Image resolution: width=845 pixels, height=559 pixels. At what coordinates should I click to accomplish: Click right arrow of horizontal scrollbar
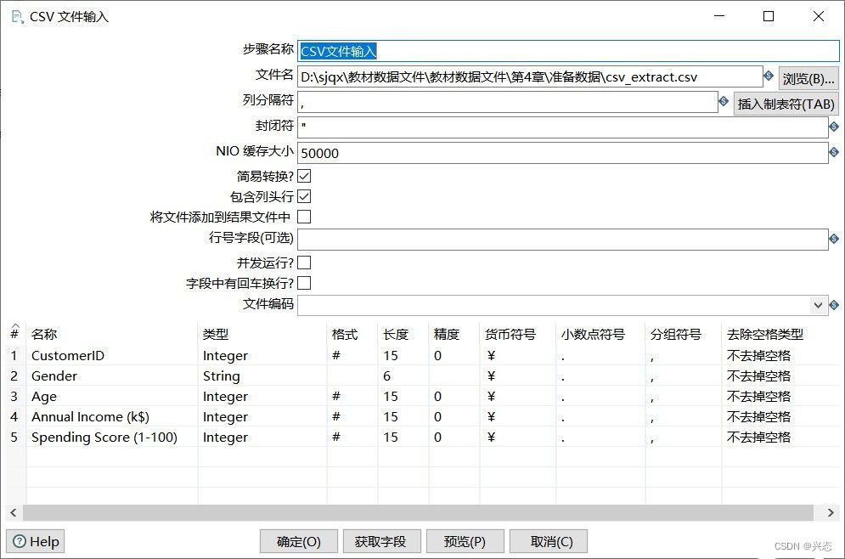(x=831, y=512)
